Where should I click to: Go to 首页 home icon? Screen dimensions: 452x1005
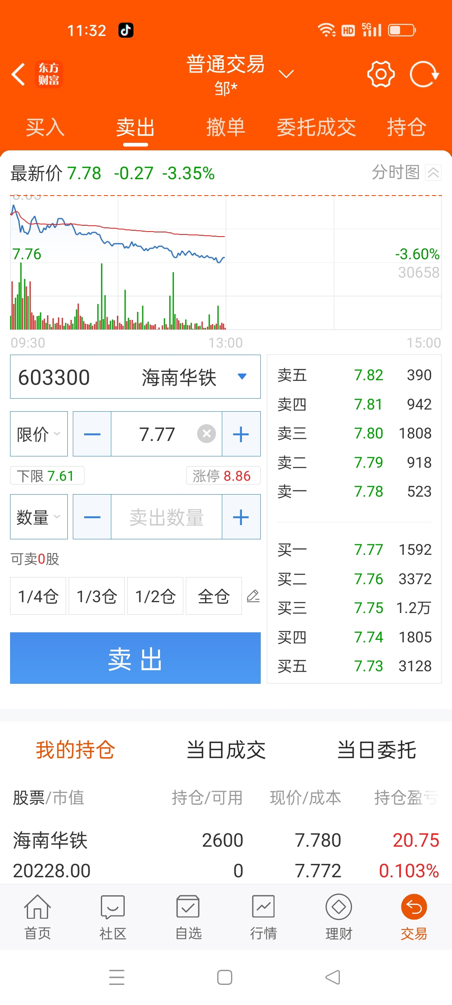[38, 917]
